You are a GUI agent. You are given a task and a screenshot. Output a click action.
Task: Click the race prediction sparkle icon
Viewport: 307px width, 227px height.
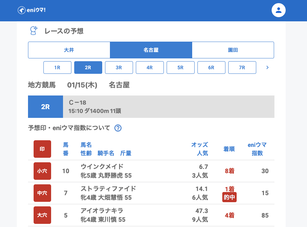(34, 31)
